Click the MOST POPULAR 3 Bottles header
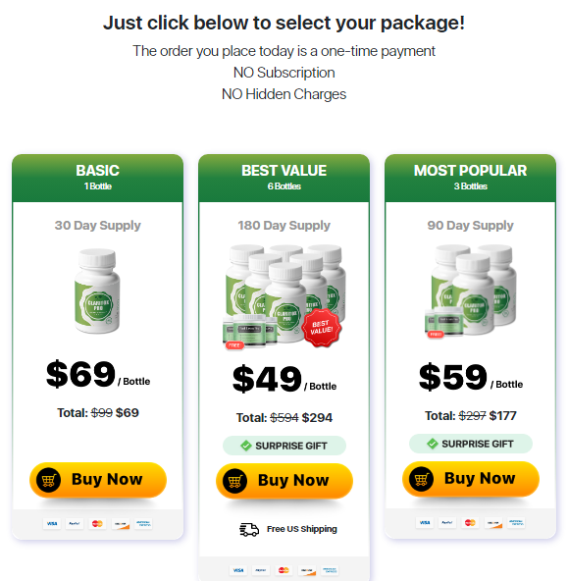The width and height of the screenshot is (568, 581). point(470,179)
